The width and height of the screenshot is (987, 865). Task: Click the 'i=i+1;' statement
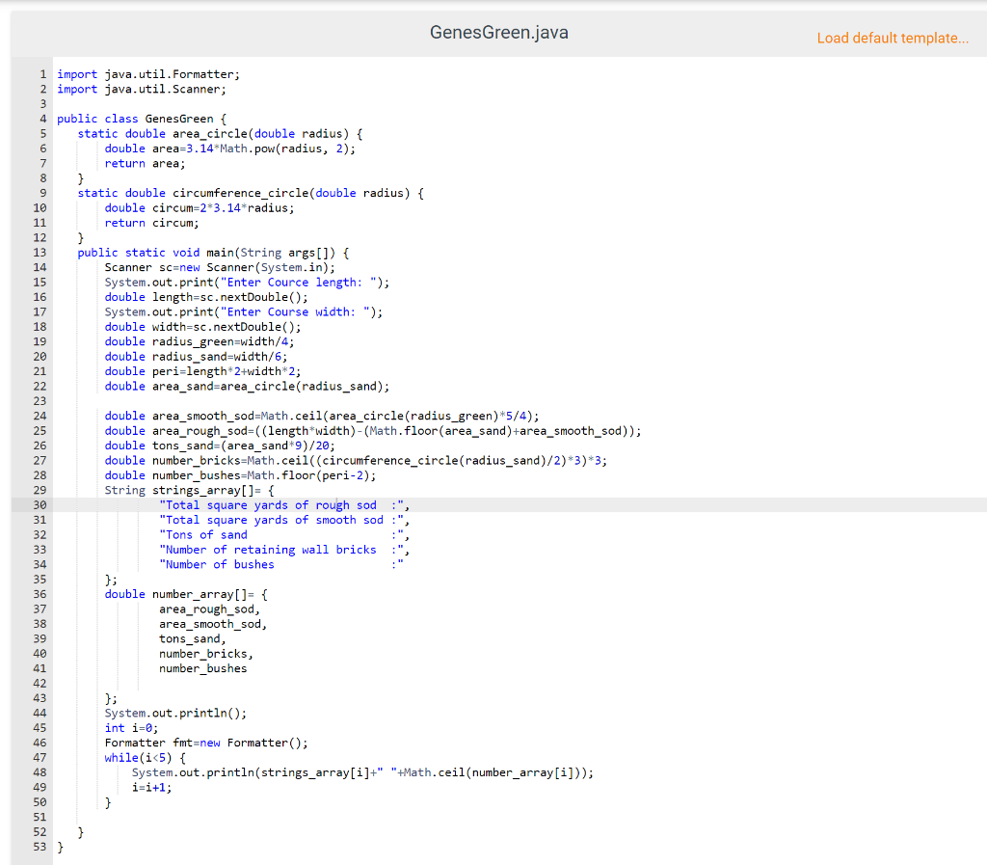151,787
